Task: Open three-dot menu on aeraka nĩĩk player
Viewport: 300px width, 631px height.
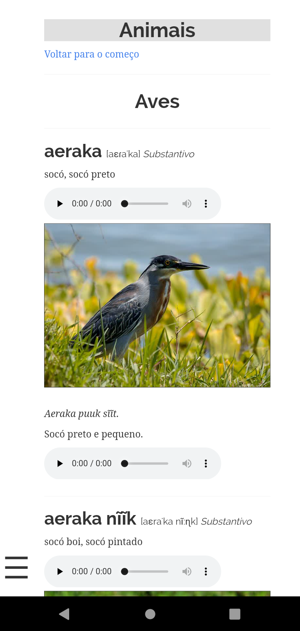Action: pyautogui.click(x=205, y=571)
